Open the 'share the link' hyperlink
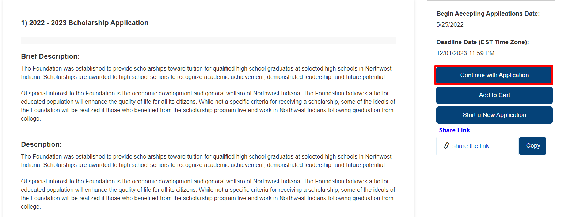The image size is (570, 217). (x=471, y=146)
